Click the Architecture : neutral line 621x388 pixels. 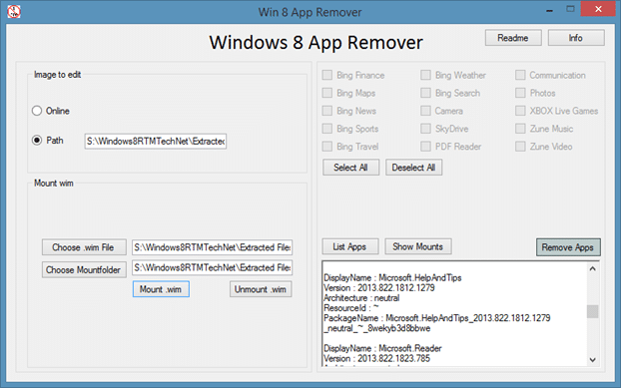tap(361, 298)
